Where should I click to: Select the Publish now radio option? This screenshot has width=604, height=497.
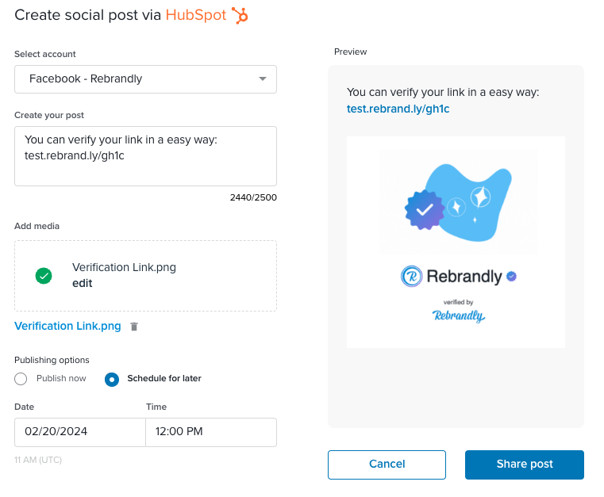pyautogui.click(x=21, y=379)
